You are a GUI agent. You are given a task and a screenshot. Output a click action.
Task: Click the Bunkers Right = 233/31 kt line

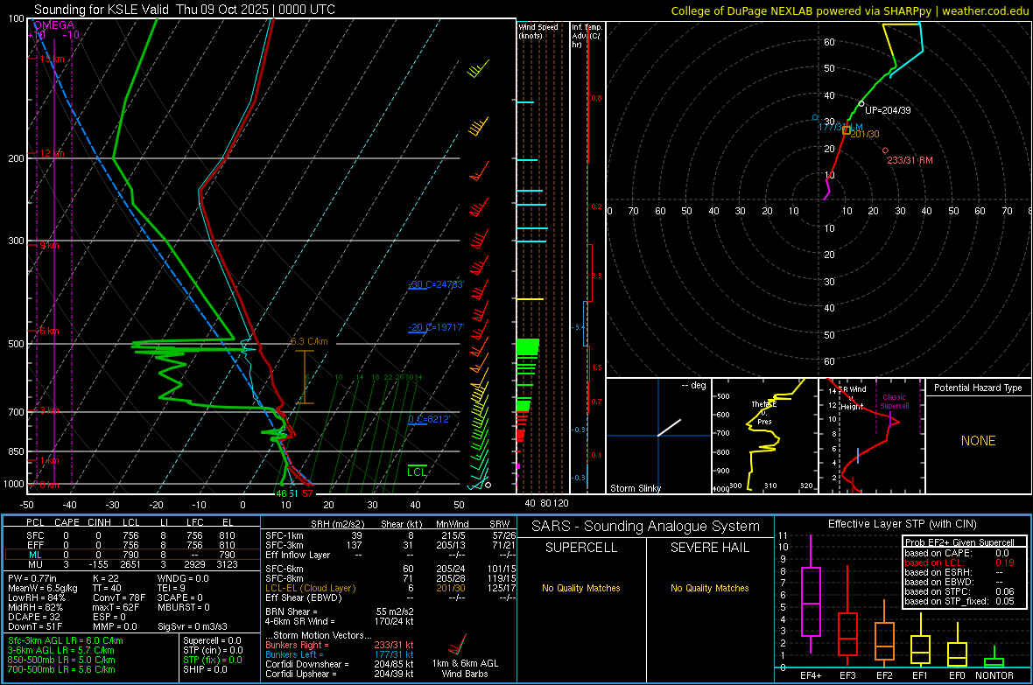(340, 645)
